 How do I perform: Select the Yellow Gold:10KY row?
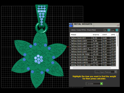point(93,41)
